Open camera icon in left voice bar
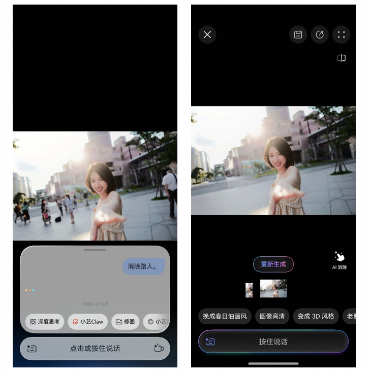The image size is (370, 373). pyautogui.click(x=159, y=348)
